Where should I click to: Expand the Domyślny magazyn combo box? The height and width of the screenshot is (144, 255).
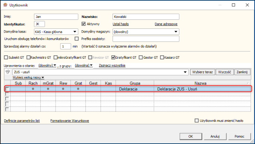click(x=176, y=32)
